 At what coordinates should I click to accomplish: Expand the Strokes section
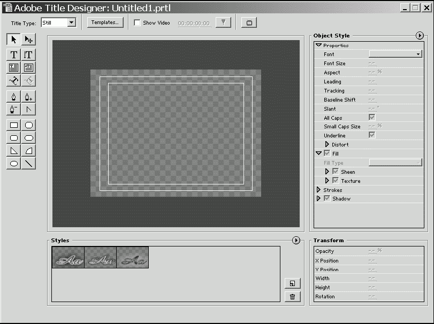click(x=319, y=190)
